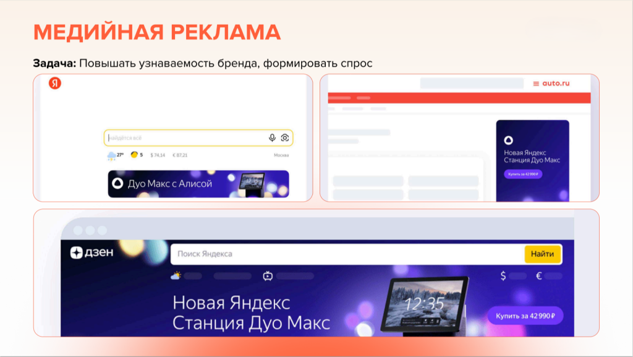
Task: Select the Alice icon in the Duo Max banner
Action: (117, 183)
